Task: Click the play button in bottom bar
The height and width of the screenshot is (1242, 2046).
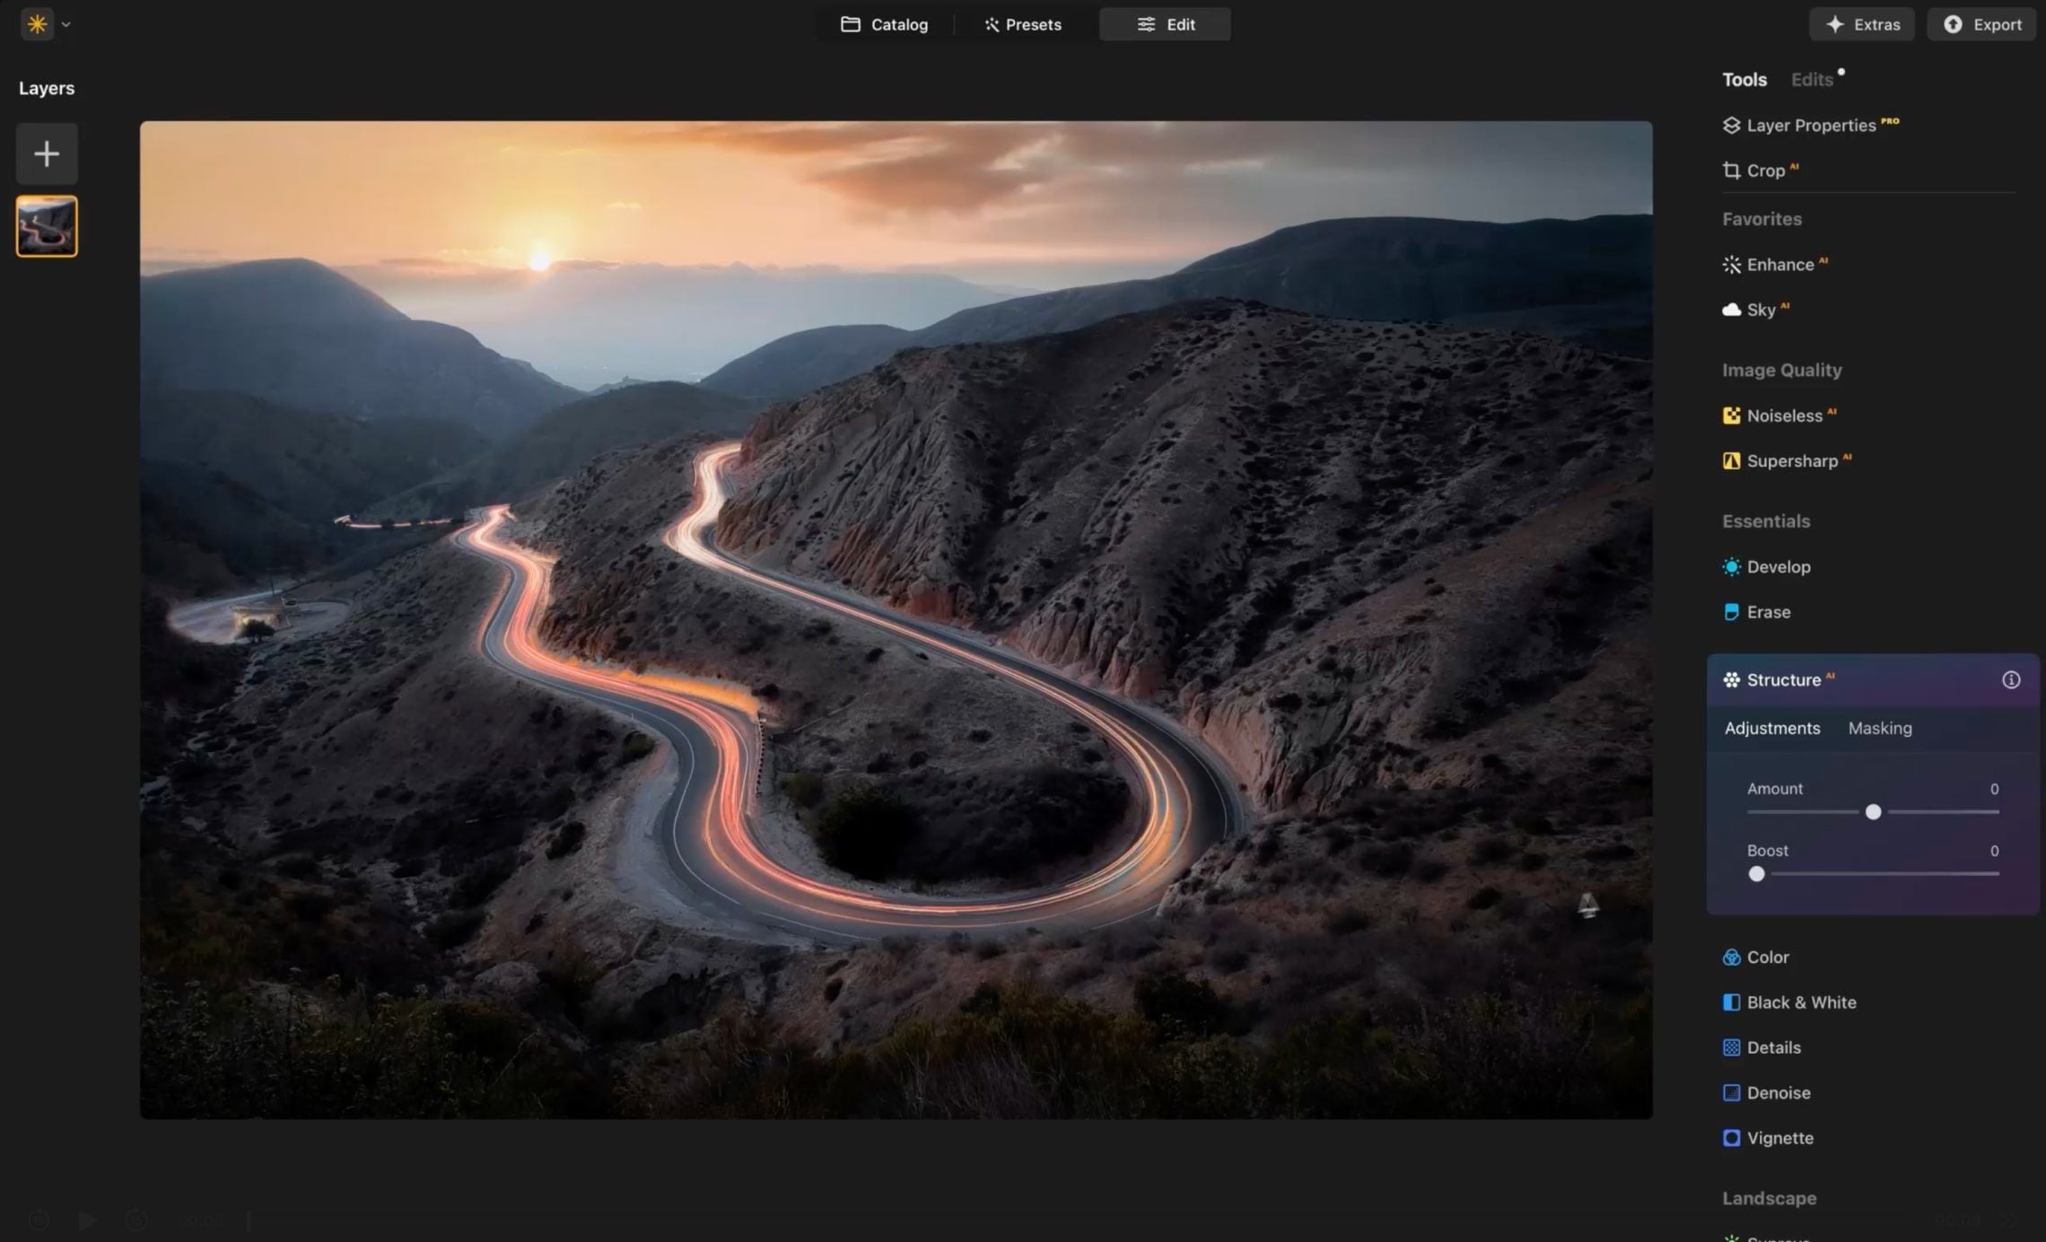Action: coord(87,1220)
